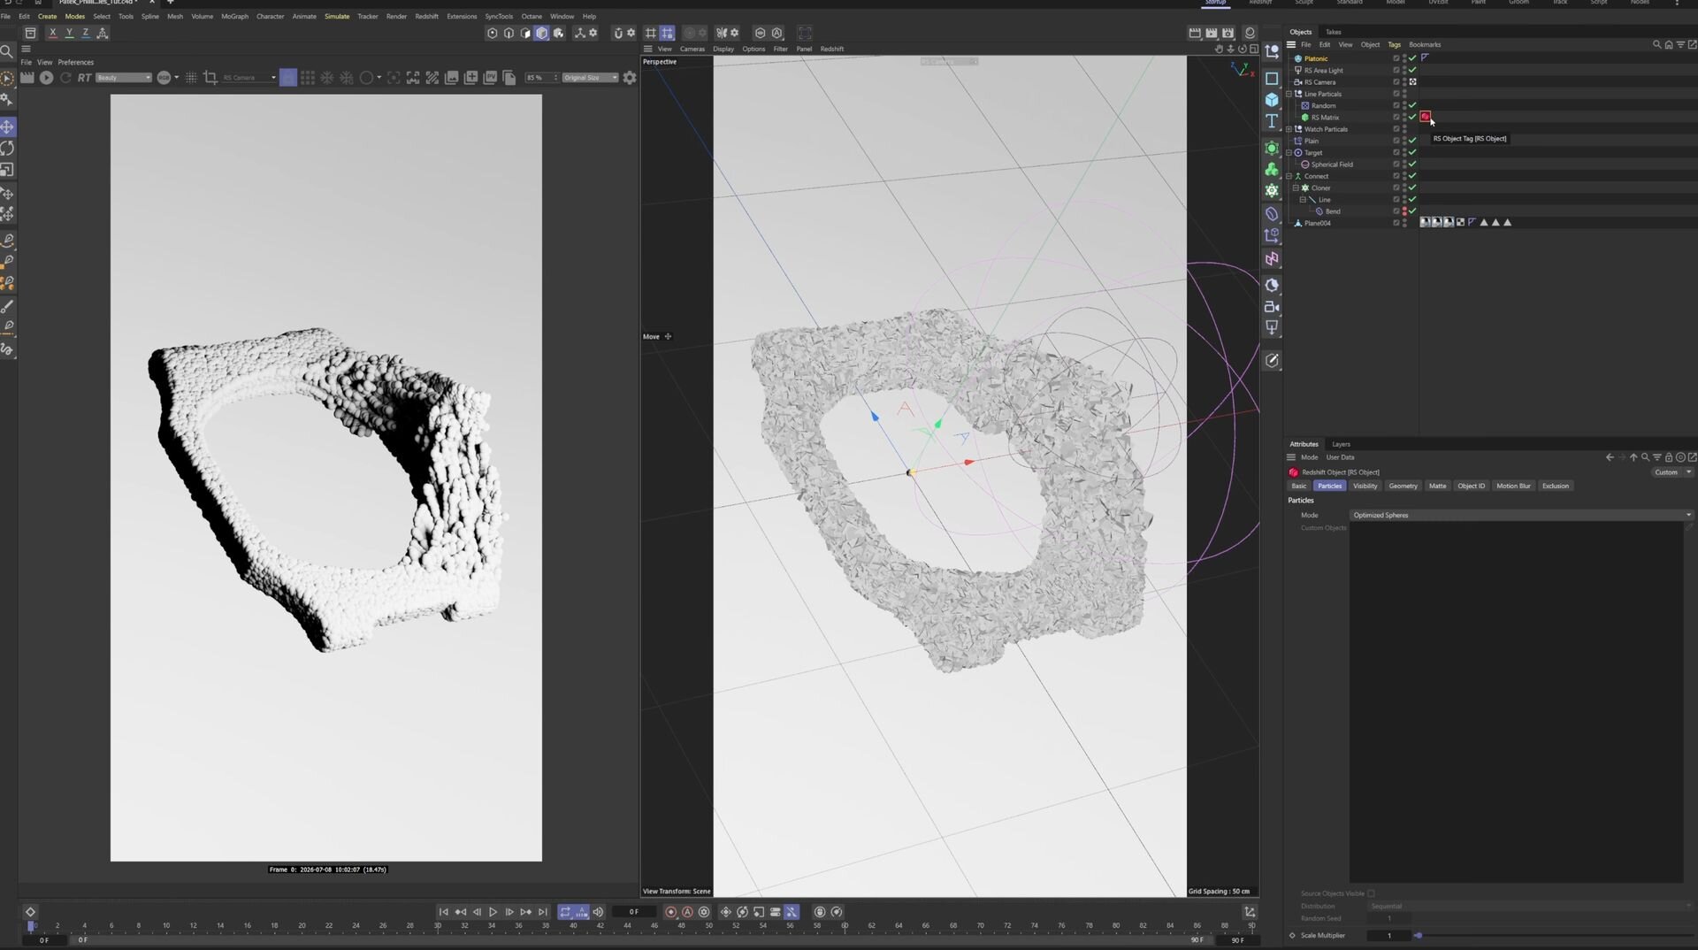Click the Rectangle spline icon
Viewport: 1698px width, 950px height.
point(1272,78)
